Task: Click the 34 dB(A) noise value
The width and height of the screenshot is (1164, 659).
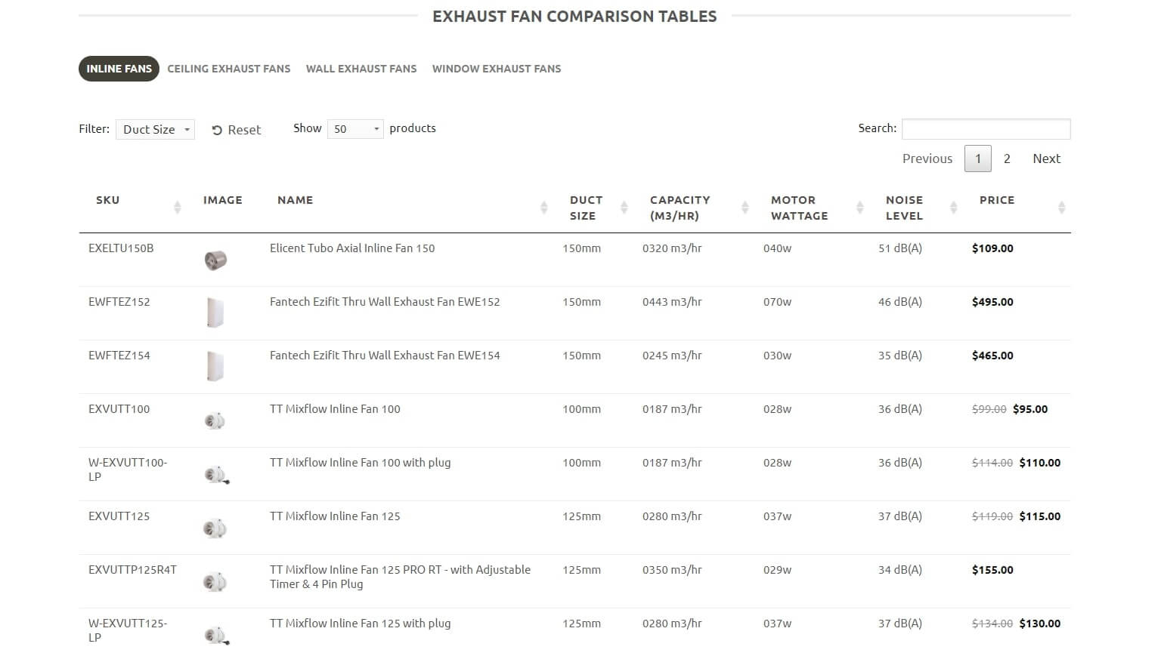Action: tap(900, 570)
